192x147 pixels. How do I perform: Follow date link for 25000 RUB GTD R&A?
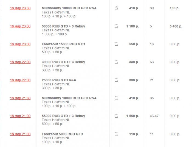pyautogui.click(x=20, y=80)
